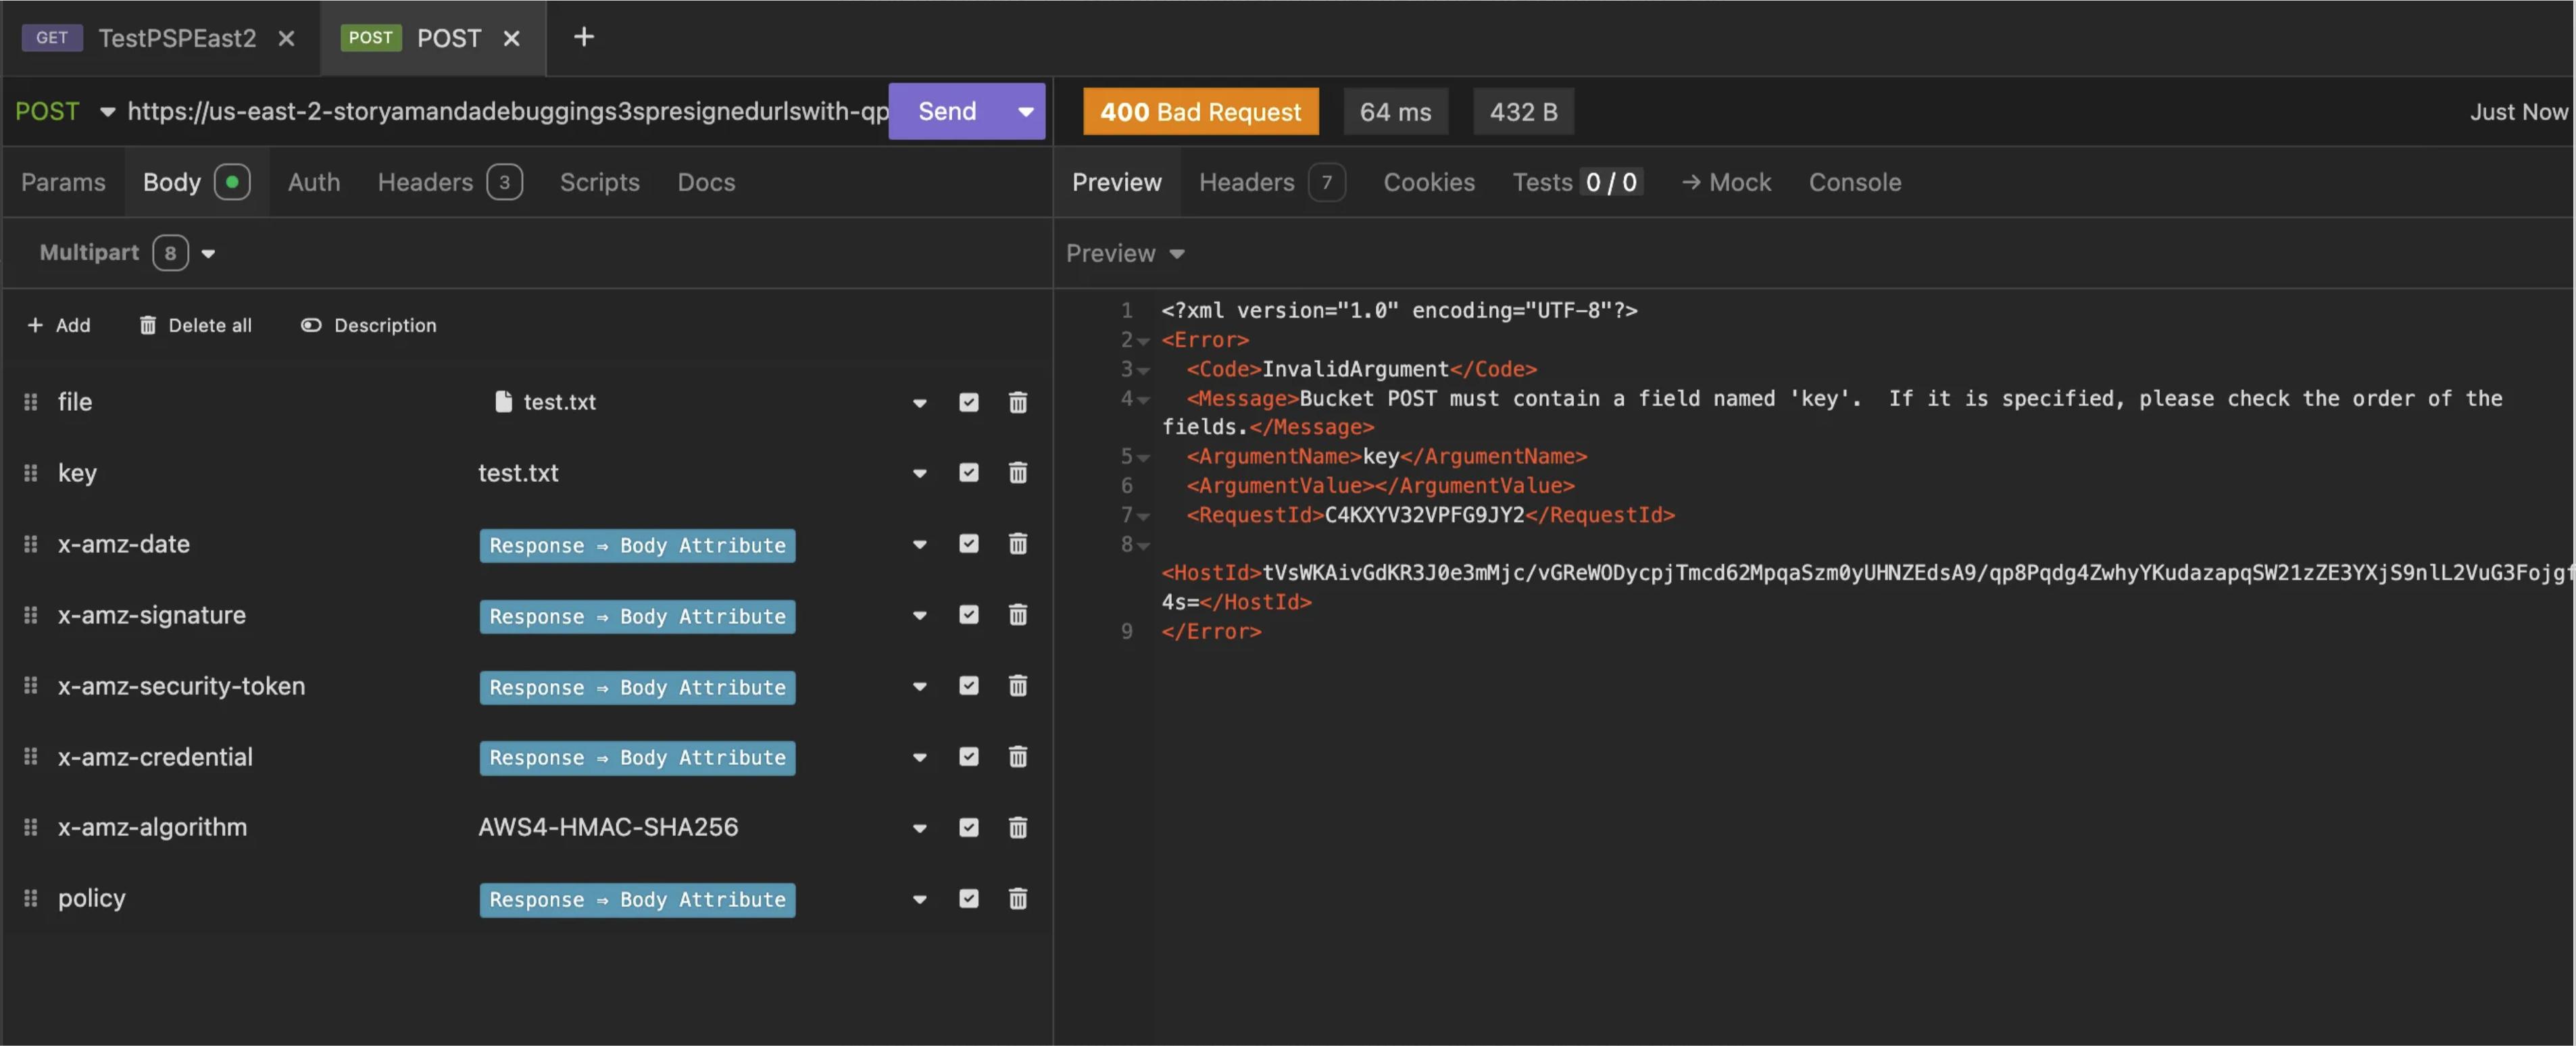Edit the key value test.txt
This screenshot has width=2576, height=1046.
pos(518,473)
